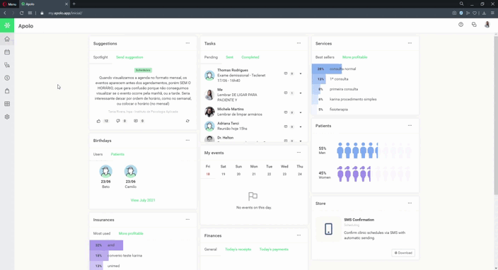Viewport: 498px width, 270px height.
Task: Click the consulta normal 28% bar
Action: [x=327, y=69]
